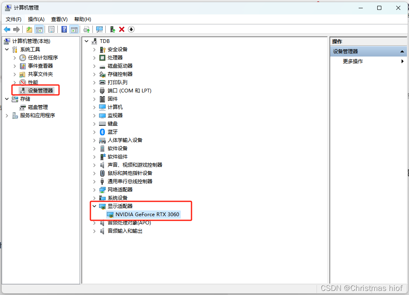Select the 软件设备 category label
The width and height of the screenshot is (409, 295).
coord(117,149)
